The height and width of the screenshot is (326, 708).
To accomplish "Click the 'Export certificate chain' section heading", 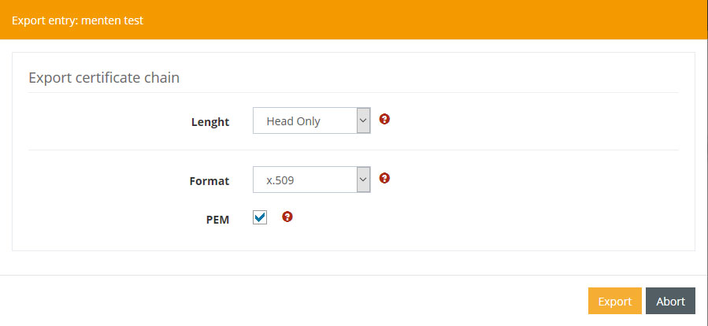I will click(x=104, y=77).
